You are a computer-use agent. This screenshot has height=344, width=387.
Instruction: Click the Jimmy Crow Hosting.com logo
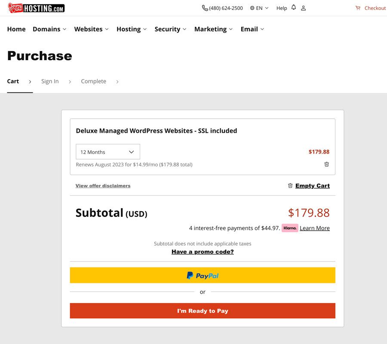pos(36,8)
